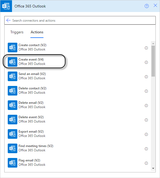Choose the Create contact (V2) action text
Image resolution: width=160 pixels, height=178 pixels.
coord(33,45)
